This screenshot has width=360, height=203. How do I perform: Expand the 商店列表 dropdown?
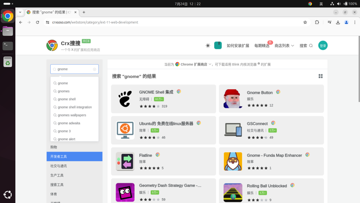pos(284,45)
